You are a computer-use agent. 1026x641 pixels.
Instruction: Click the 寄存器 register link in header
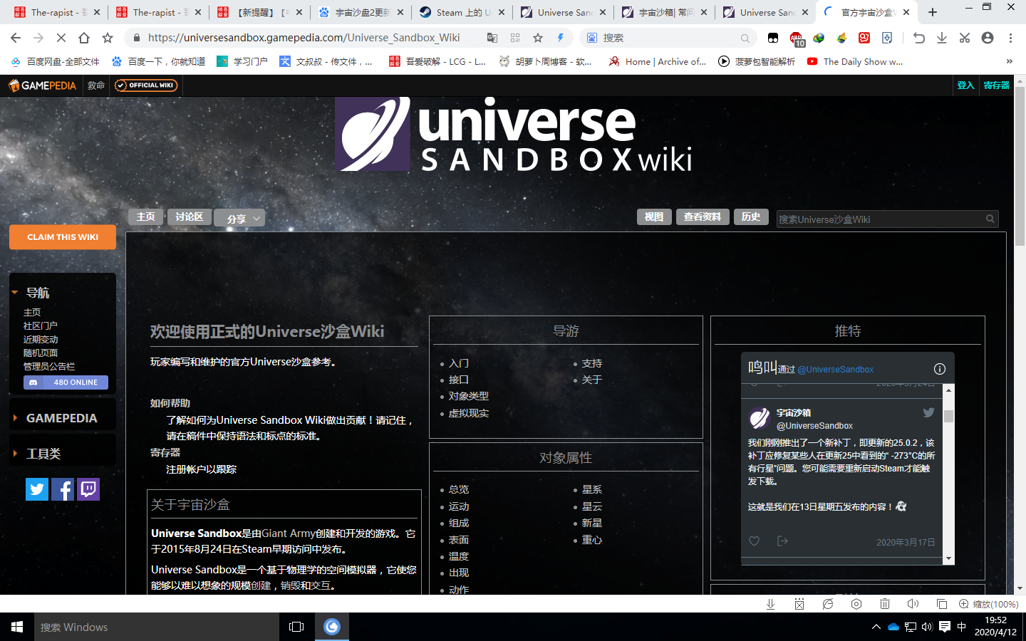point(997,85)
